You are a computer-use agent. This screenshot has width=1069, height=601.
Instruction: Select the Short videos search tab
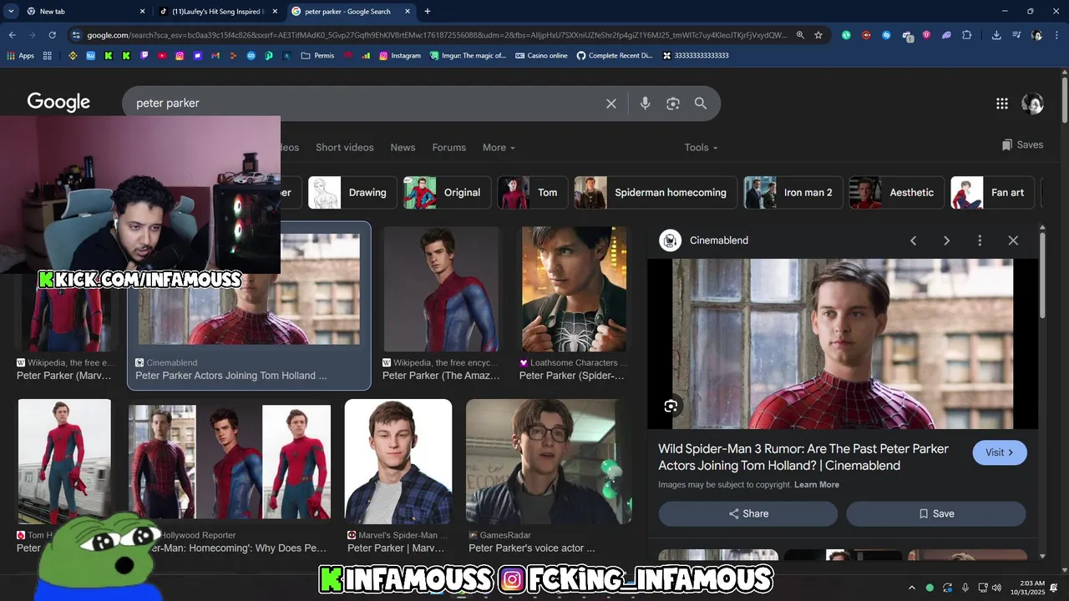[x=344, y=148]
